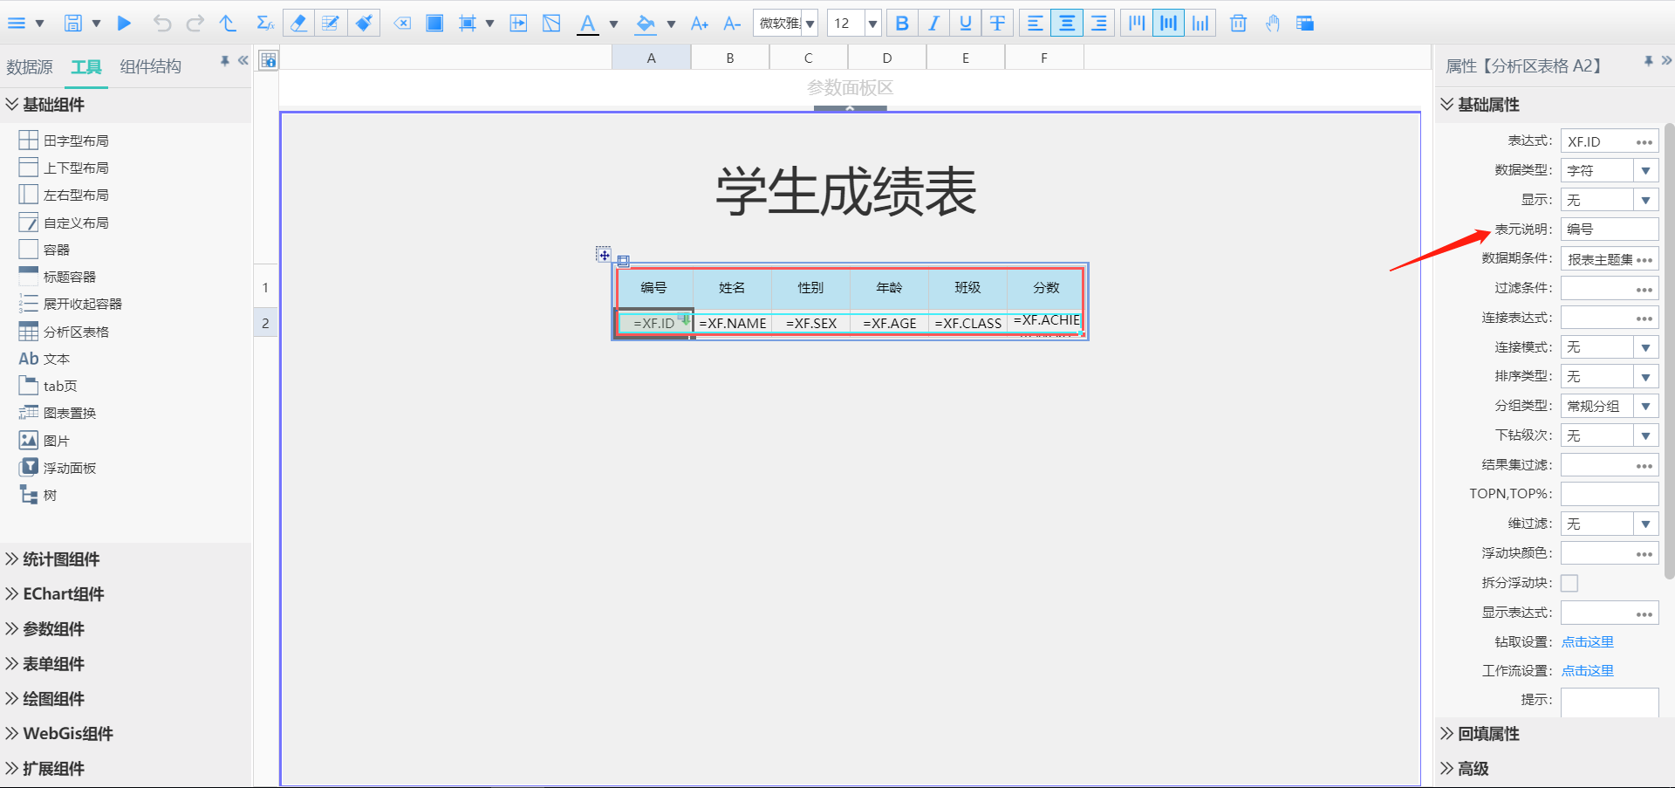Open the 数据类型 dropdown
The height and width of the screenshot is (788, 1675).
[x=1645, y=171]
